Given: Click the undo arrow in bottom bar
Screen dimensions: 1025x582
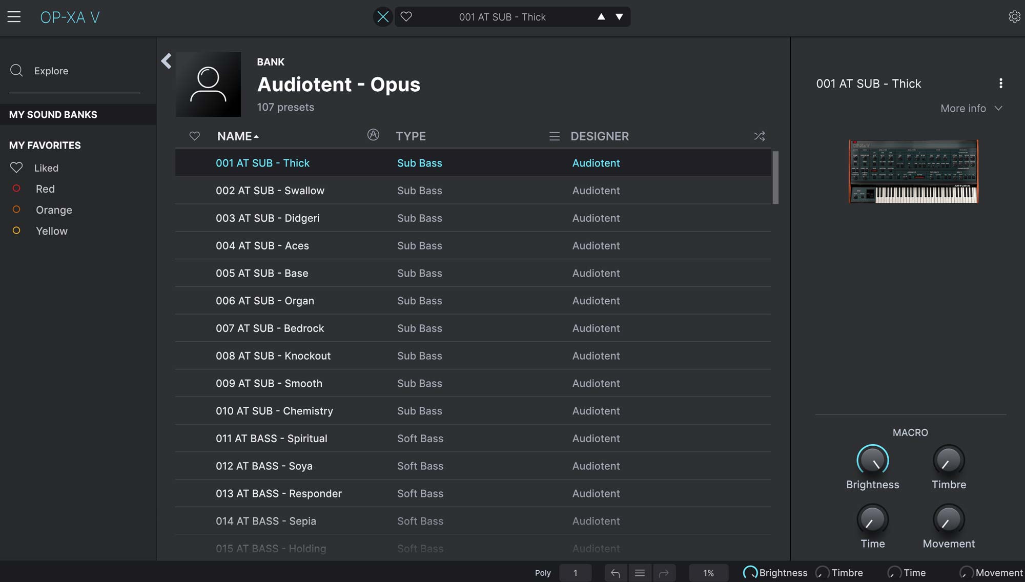Looking at the screenshot, I should click(616, 573).
